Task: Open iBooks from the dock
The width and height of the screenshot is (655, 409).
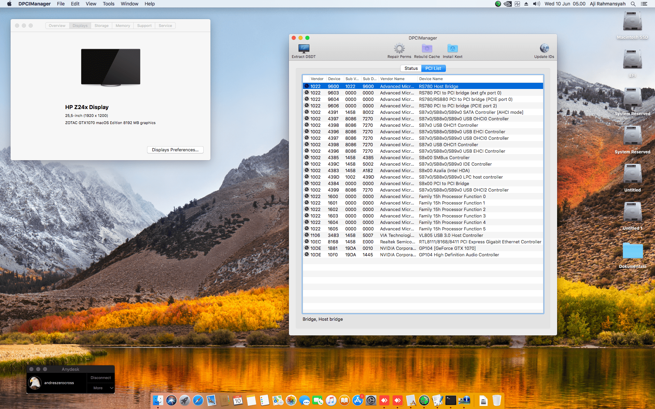Action: tap(344, 400)
